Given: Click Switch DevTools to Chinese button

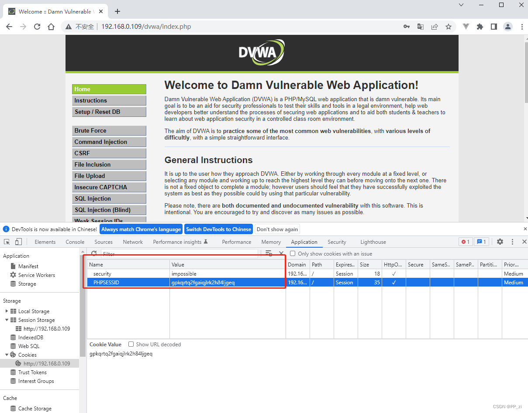Looking at the screenshot, I should [x=218, y=229].
